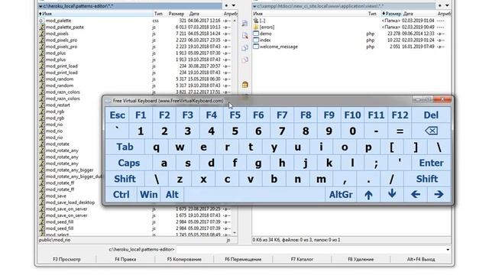Click the Free Virtual Keyboard title bar icon
The image size is (489, 275).
108,101
